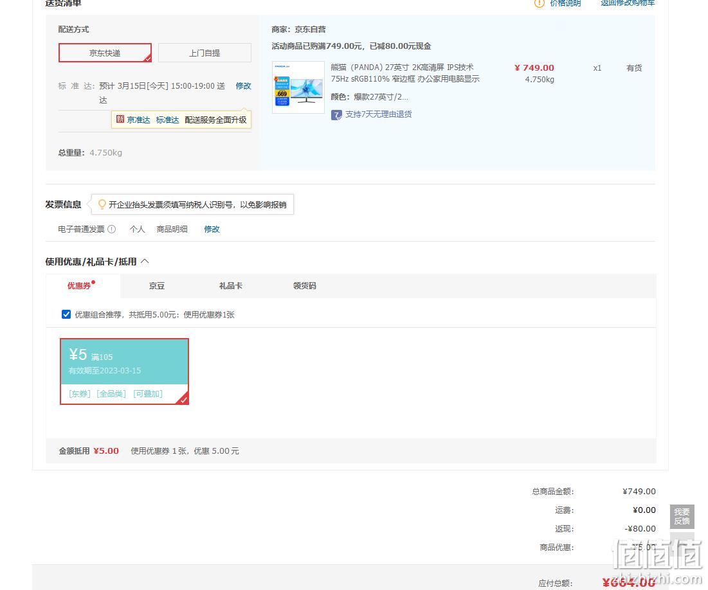708x590 pixels.
Task: Toggle the recommended coupon combination checkbox
Action: pyautogui.click(x=66, y=314)
